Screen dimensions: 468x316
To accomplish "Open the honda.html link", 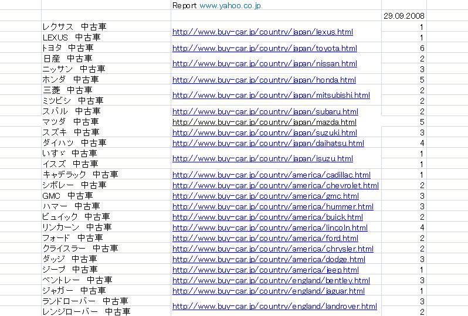I will pos(264,80).
